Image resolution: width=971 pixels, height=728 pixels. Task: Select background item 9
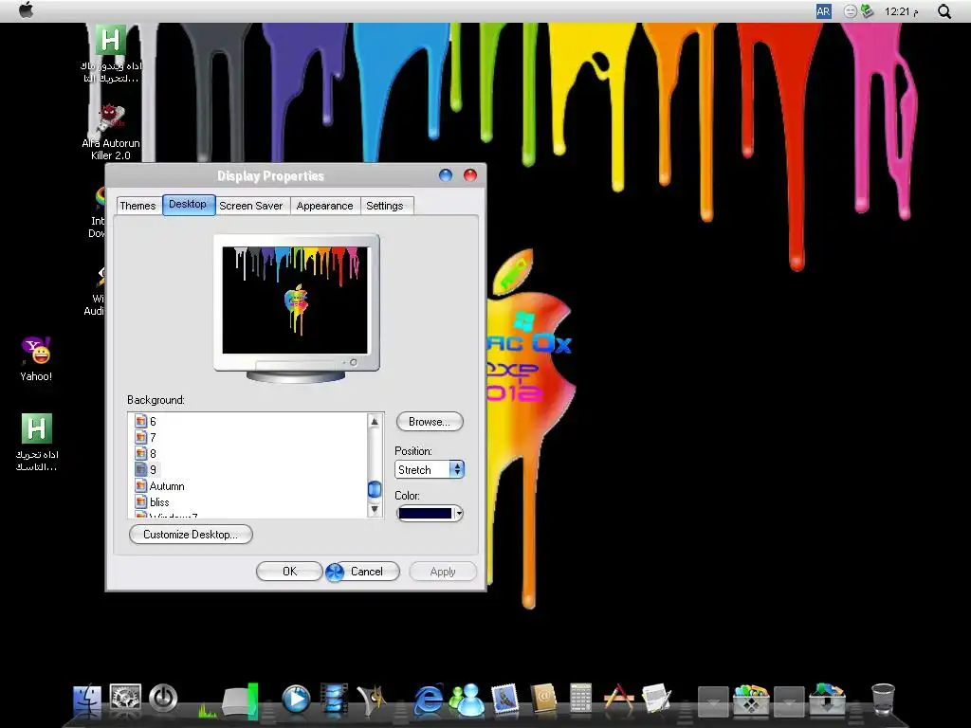tap(146, 470)
